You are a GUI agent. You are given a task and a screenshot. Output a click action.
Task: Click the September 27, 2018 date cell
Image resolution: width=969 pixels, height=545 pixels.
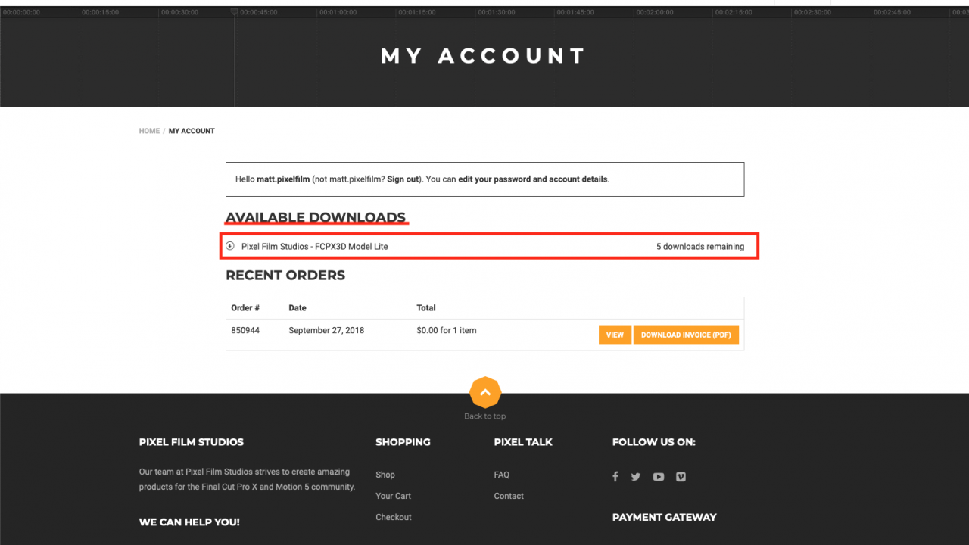(326, 330)
